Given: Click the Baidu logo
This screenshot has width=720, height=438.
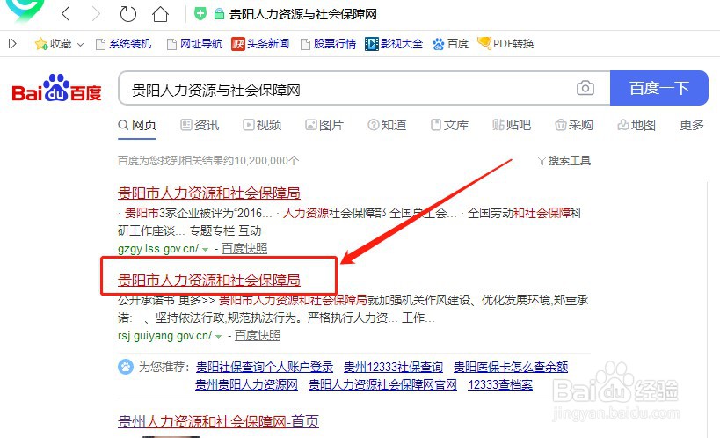Looking at the screenshot, I should (x=56, y=88).
